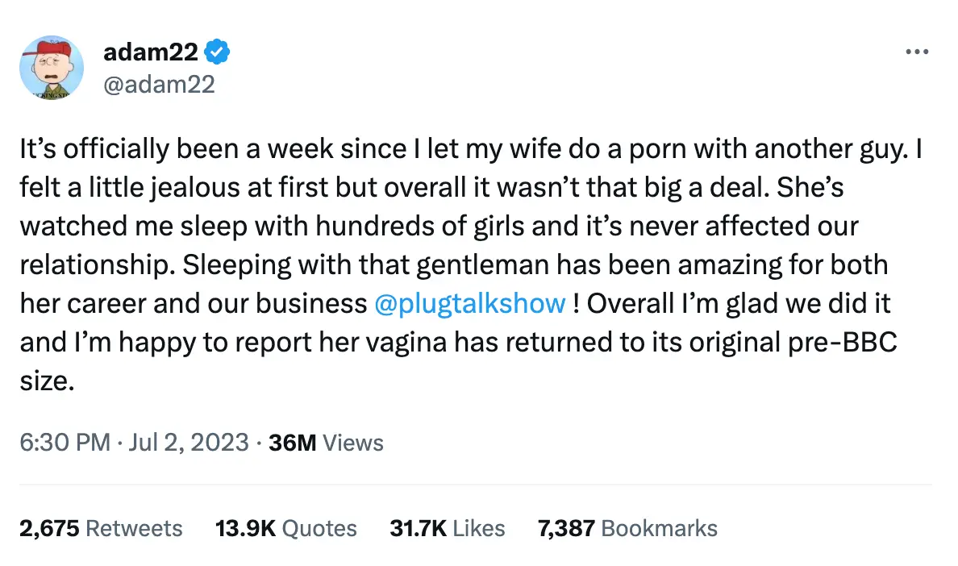Click the red cap in the avatar image
Viewport: 958px width, 566px height.
pos(52,45)
